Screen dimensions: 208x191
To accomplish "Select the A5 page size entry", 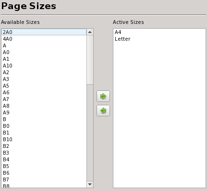I will click(44, 86).
